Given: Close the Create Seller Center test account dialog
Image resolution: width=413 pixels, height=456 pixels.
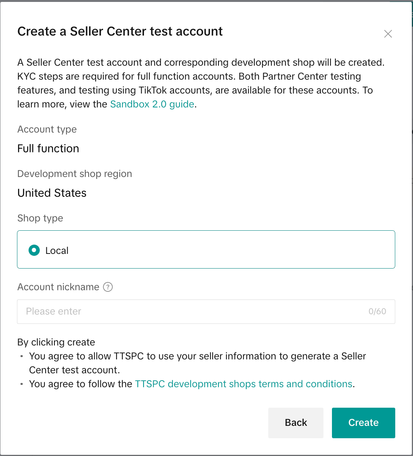Looking at the screenshot, I should point(388,34).
